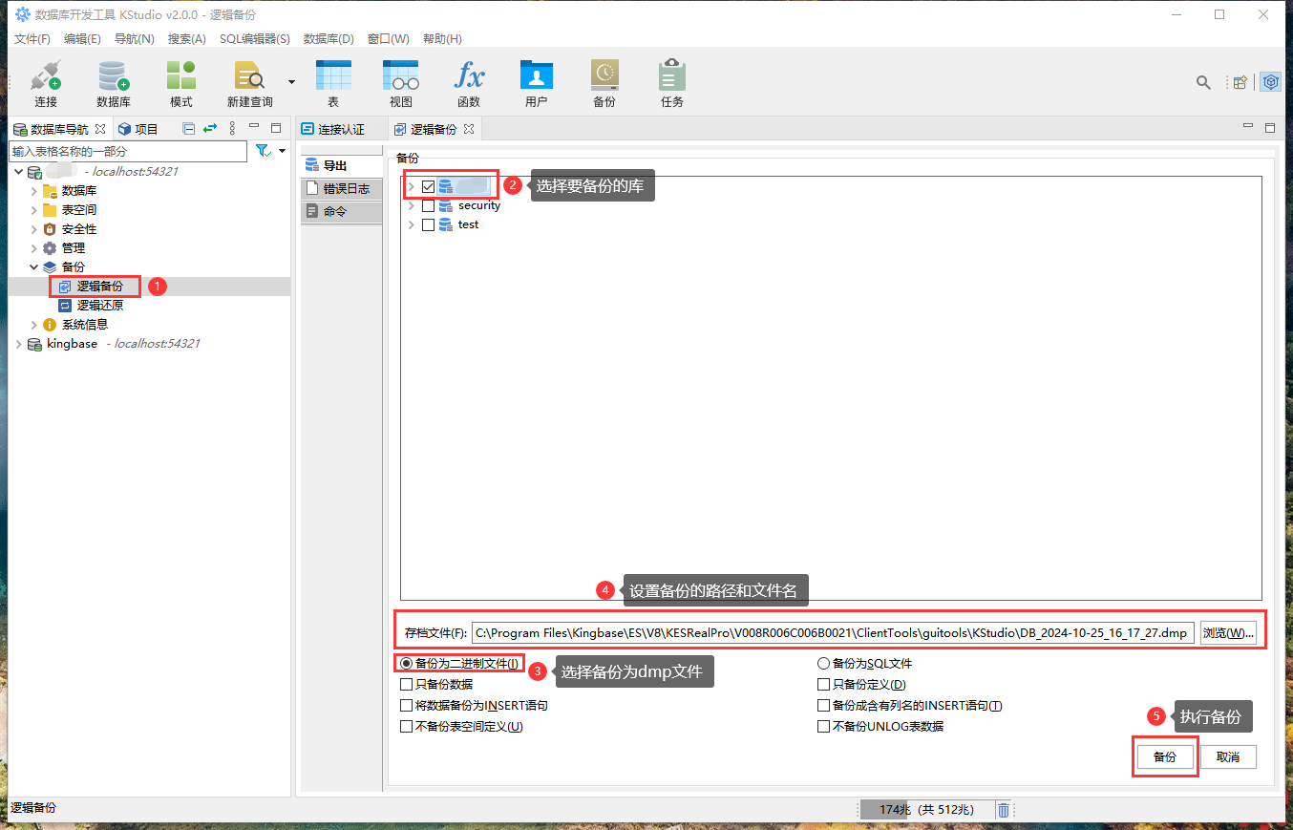Click the 存档文件 path input field
1293x830 pixels.
(831, 633)
